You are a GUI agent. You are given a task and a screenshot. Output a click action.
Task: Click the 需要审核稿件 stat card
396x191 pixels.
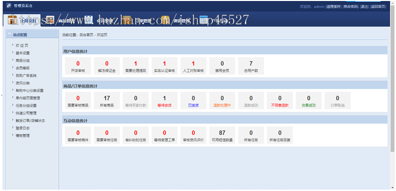point(78,135)
